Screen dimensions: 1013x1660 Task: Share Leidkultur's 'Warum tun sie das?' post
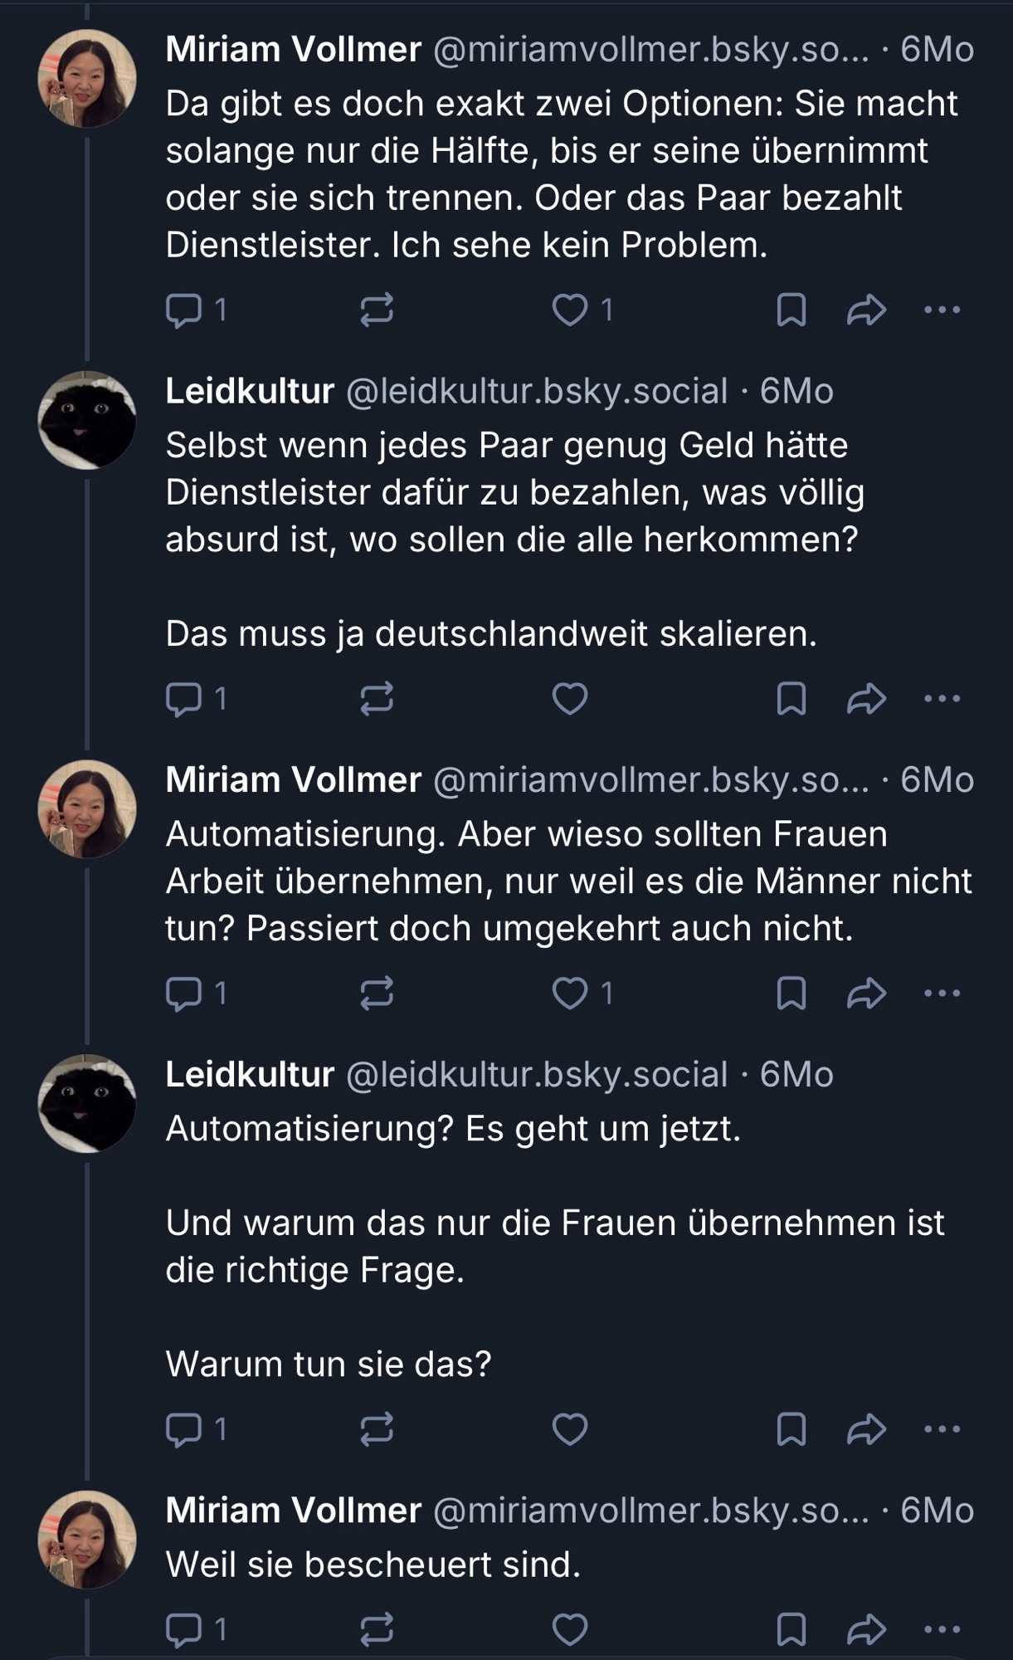tap(866, 1429)
